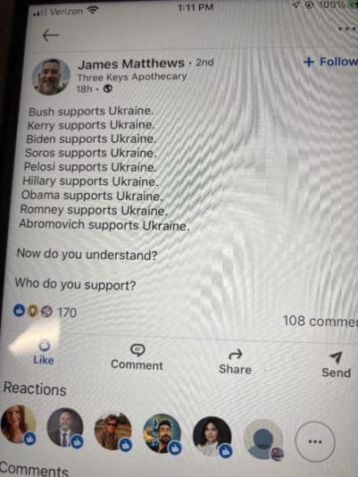Click the Share arrow icon
Viewport: 358px width, 477px height.
pyautogui.click(x=235, y=354)
